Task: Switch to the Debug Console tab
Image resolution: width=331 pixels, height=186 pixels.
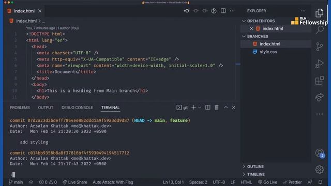Action: 77,107
